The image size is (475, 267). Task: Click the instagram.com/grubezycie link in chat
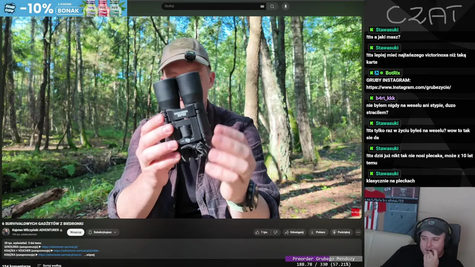click(409, 88)
